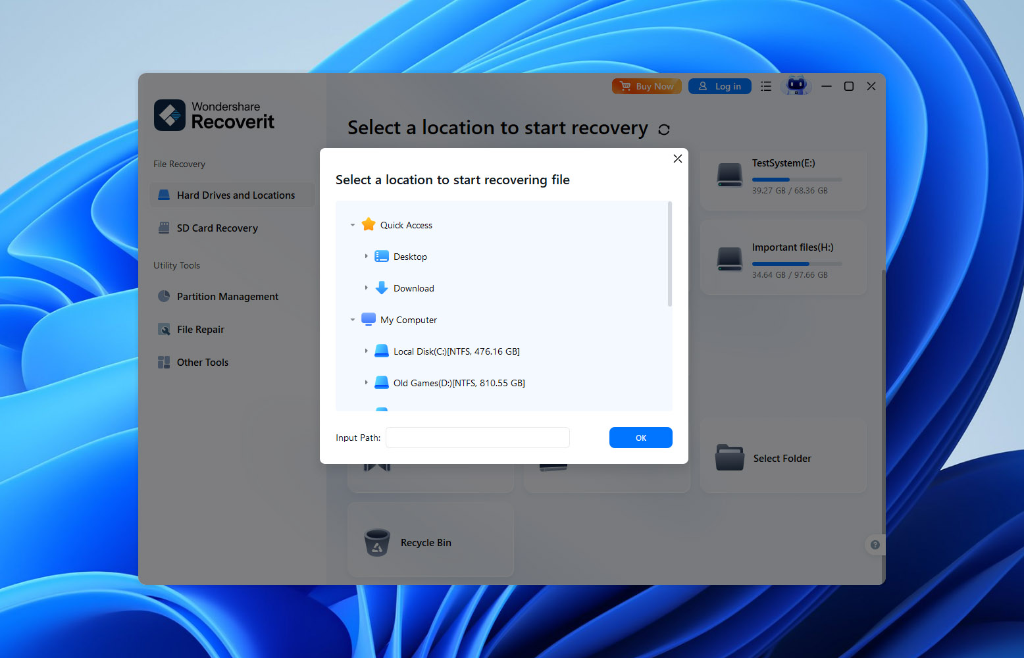Open Partition Management tool
This screenshot has height=658, width=1024.
point(232,296)
